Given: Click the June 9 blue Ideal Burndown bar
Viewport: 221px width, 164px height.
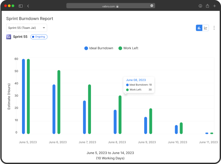Looking at the screenshot, I should (x=145, y=125).
